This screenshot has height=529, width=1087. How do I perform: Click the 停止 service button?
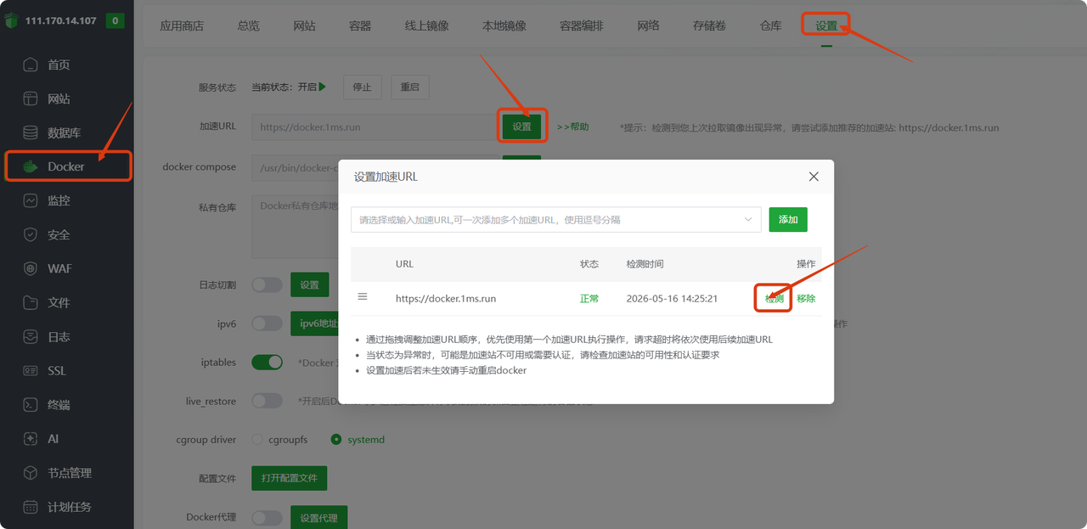[363, 87]
